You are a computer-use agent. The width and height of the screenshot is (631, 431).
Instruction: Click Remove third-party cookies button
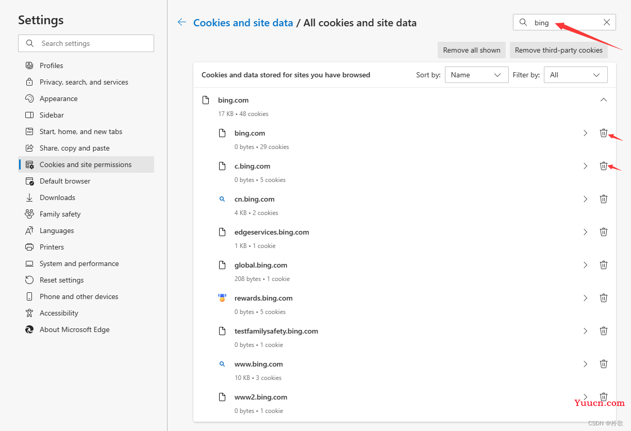click(559, 50)
